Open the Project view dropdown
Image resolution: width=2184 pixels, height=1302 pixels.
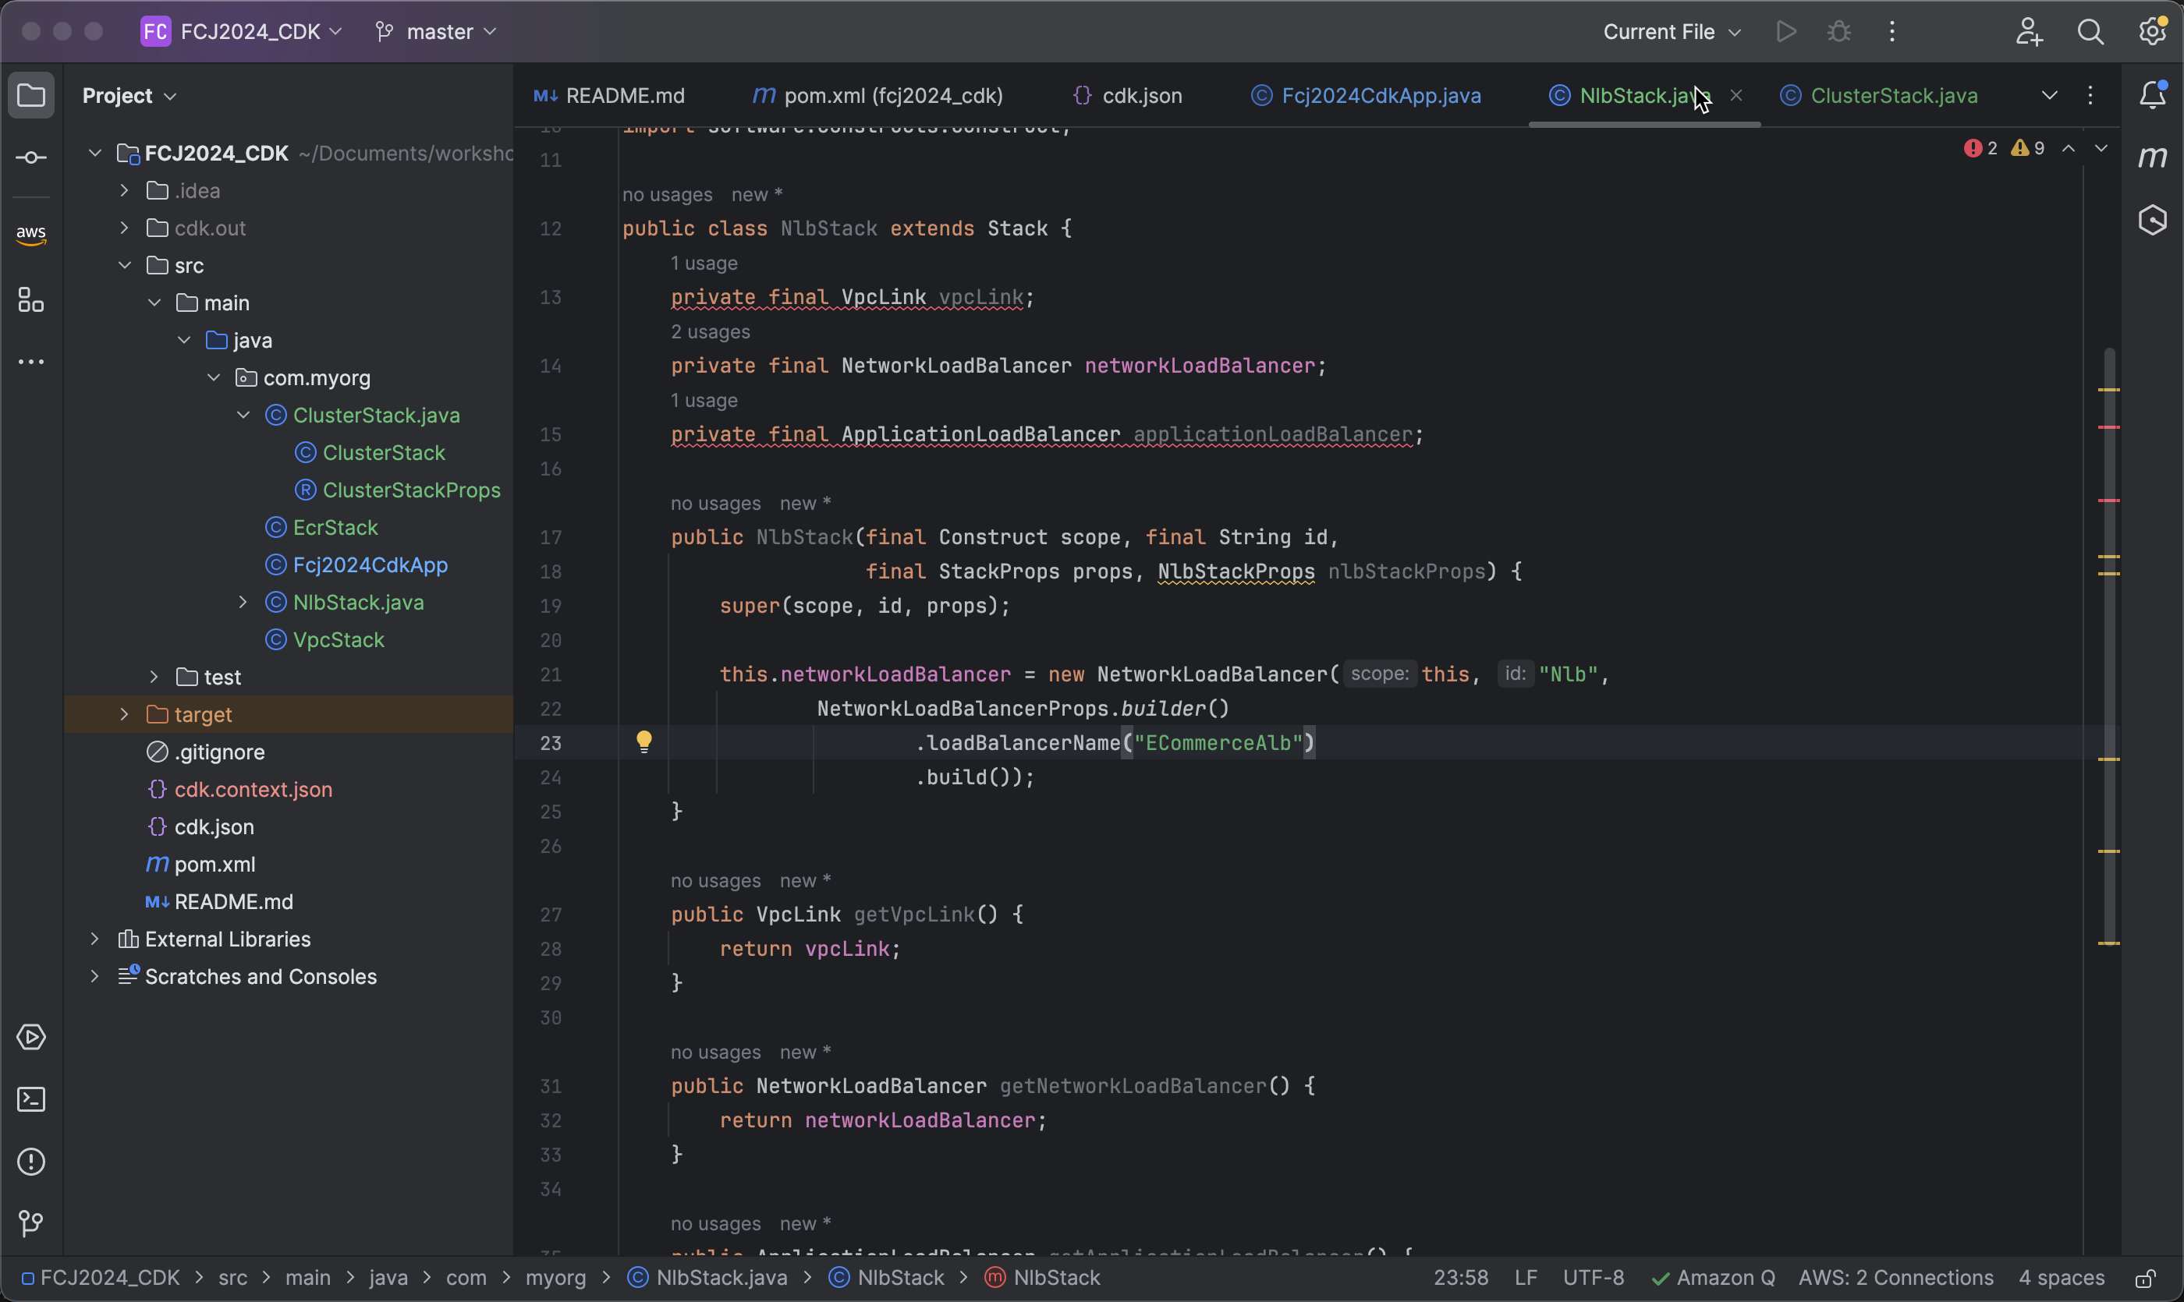tap(130, 96)
